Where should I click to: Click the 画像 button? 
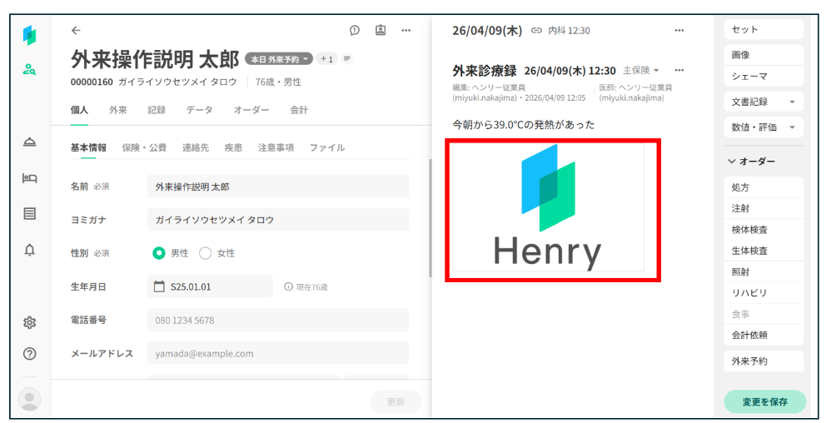coord(764,55)
